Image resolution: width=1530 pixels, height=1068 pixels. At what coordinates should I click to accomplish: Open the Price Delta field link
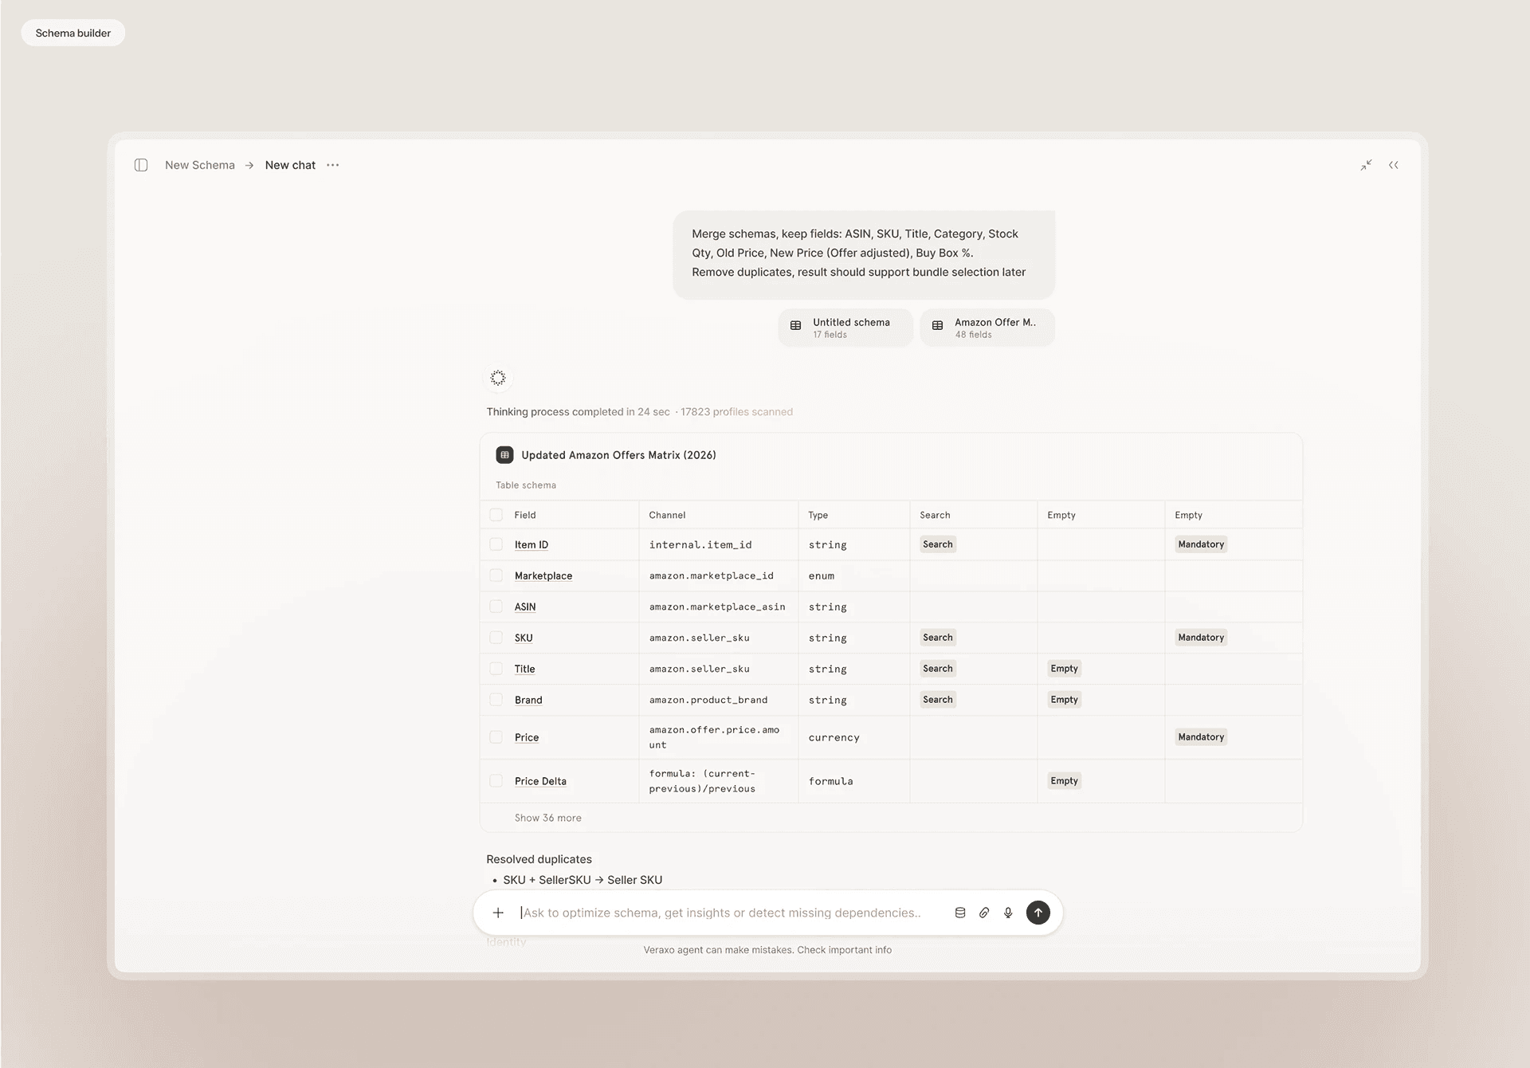(x=540, y=781)
